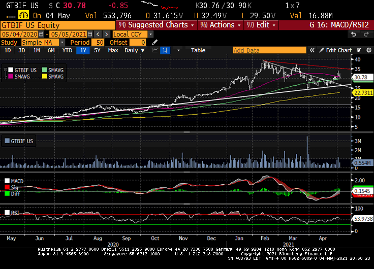374x269 pixels.
Task: Click the 30.78 last price axis label
Action: coord(362,77)
